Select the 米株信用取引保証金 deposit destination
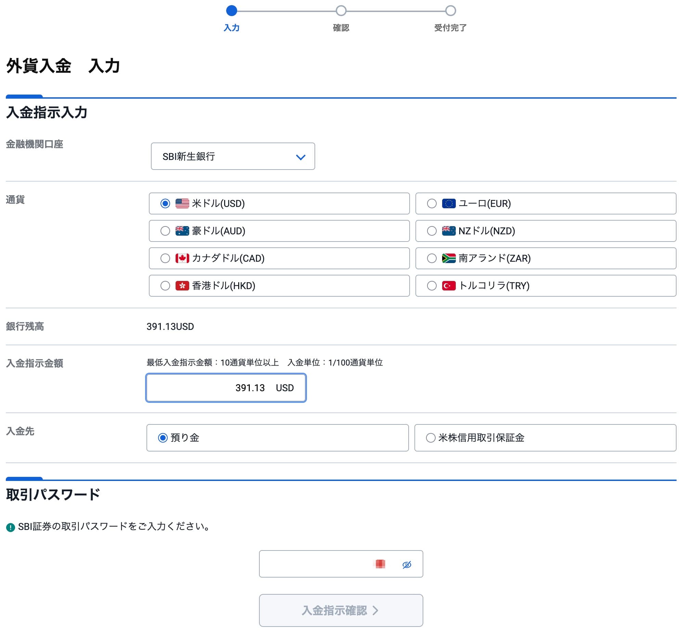 (x=431, y=437)
